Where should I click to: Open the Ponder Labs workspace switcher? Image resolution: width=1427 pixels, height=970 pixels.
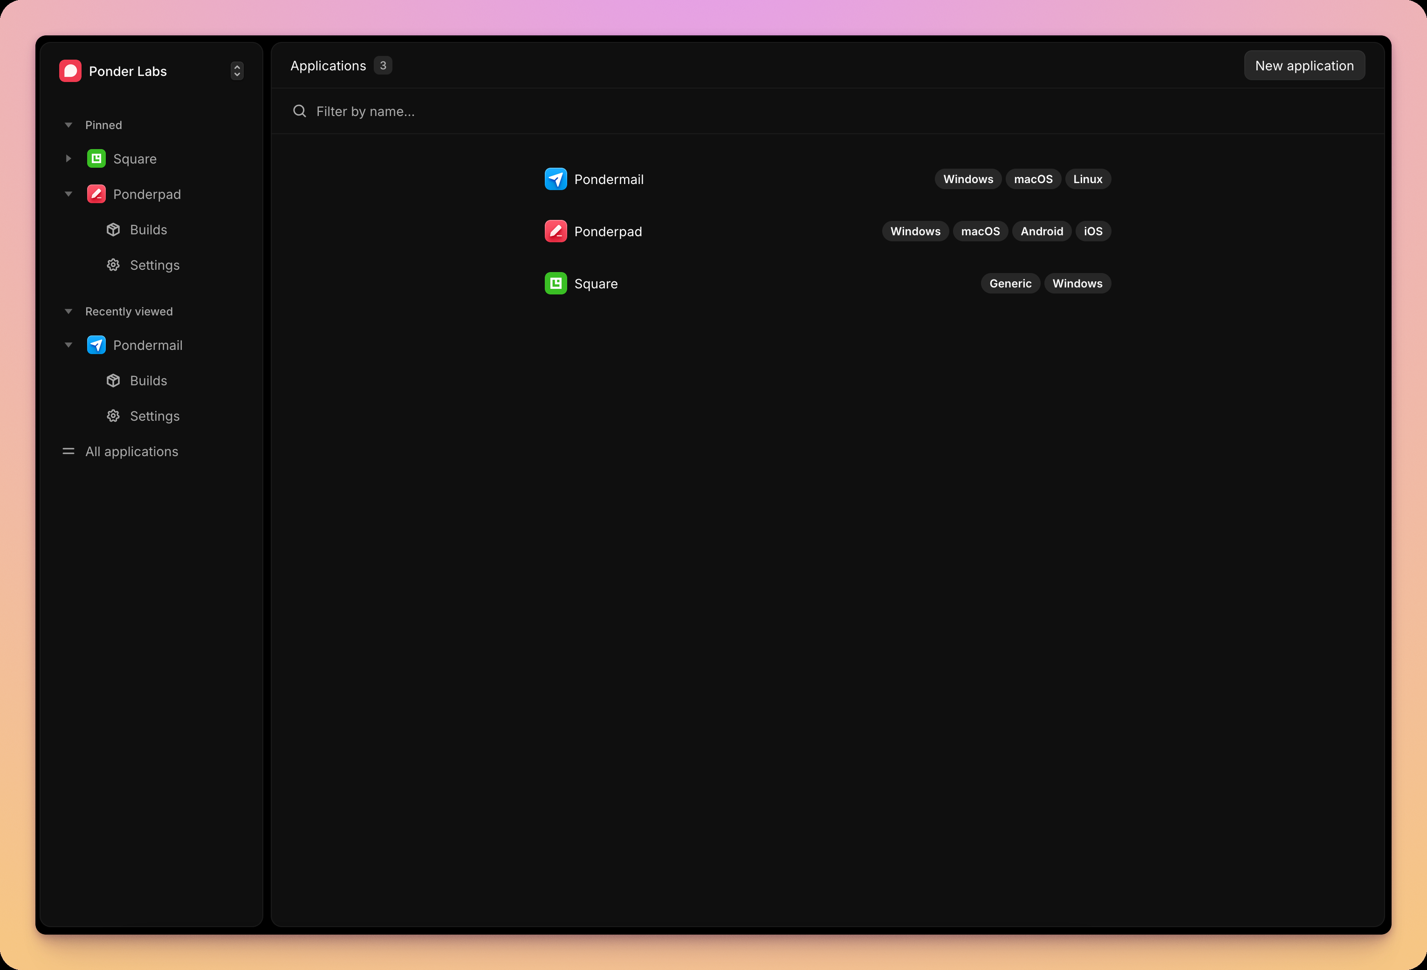(237, 71)
